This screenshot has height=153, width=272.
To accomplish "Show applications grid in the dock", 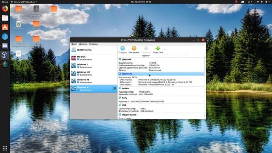I will click(5, 148).
